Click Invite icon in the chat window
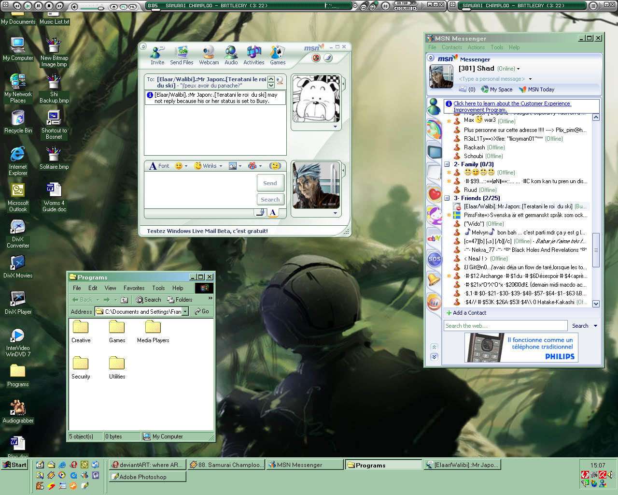The width and height of the screenshot is (618, 495). coord(157,55)
